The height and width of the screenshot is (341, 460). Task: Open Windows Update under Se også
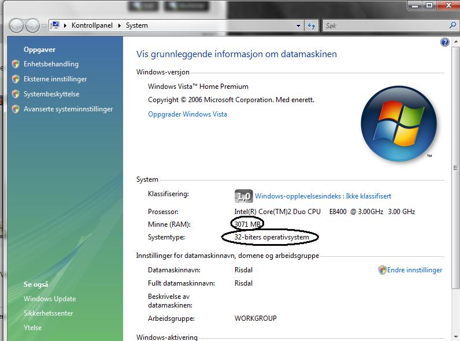pos(50,299)
